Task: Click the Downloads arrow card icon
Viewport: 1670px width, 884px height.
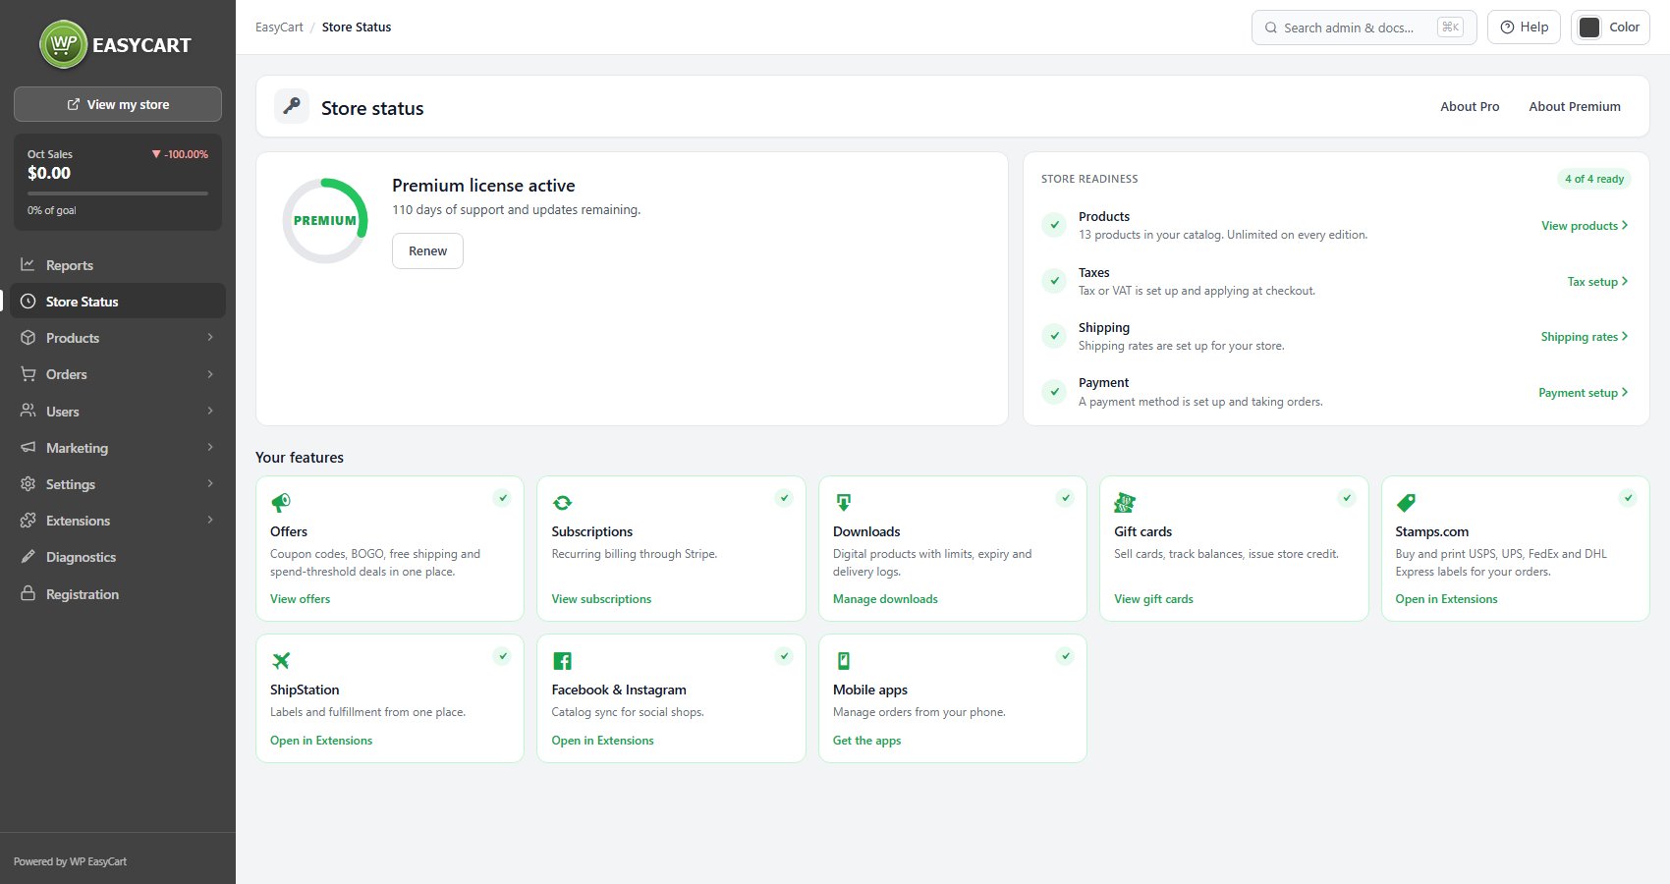Action: (843, 503)
